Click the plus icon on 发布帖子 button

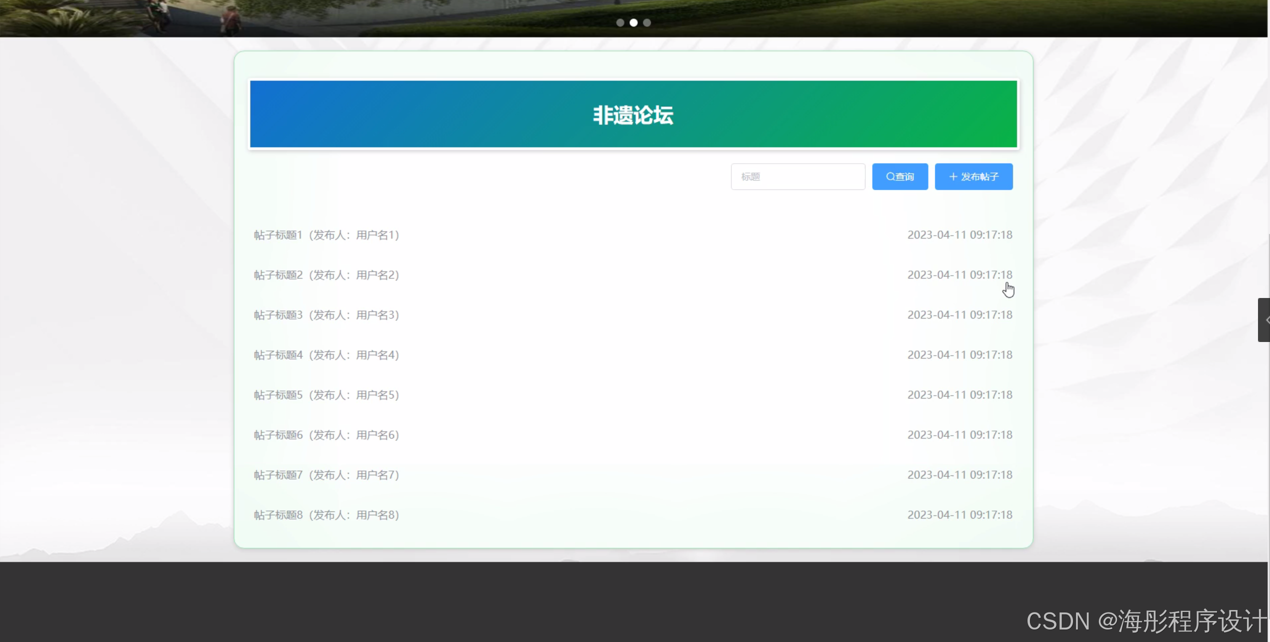point(953,176)
